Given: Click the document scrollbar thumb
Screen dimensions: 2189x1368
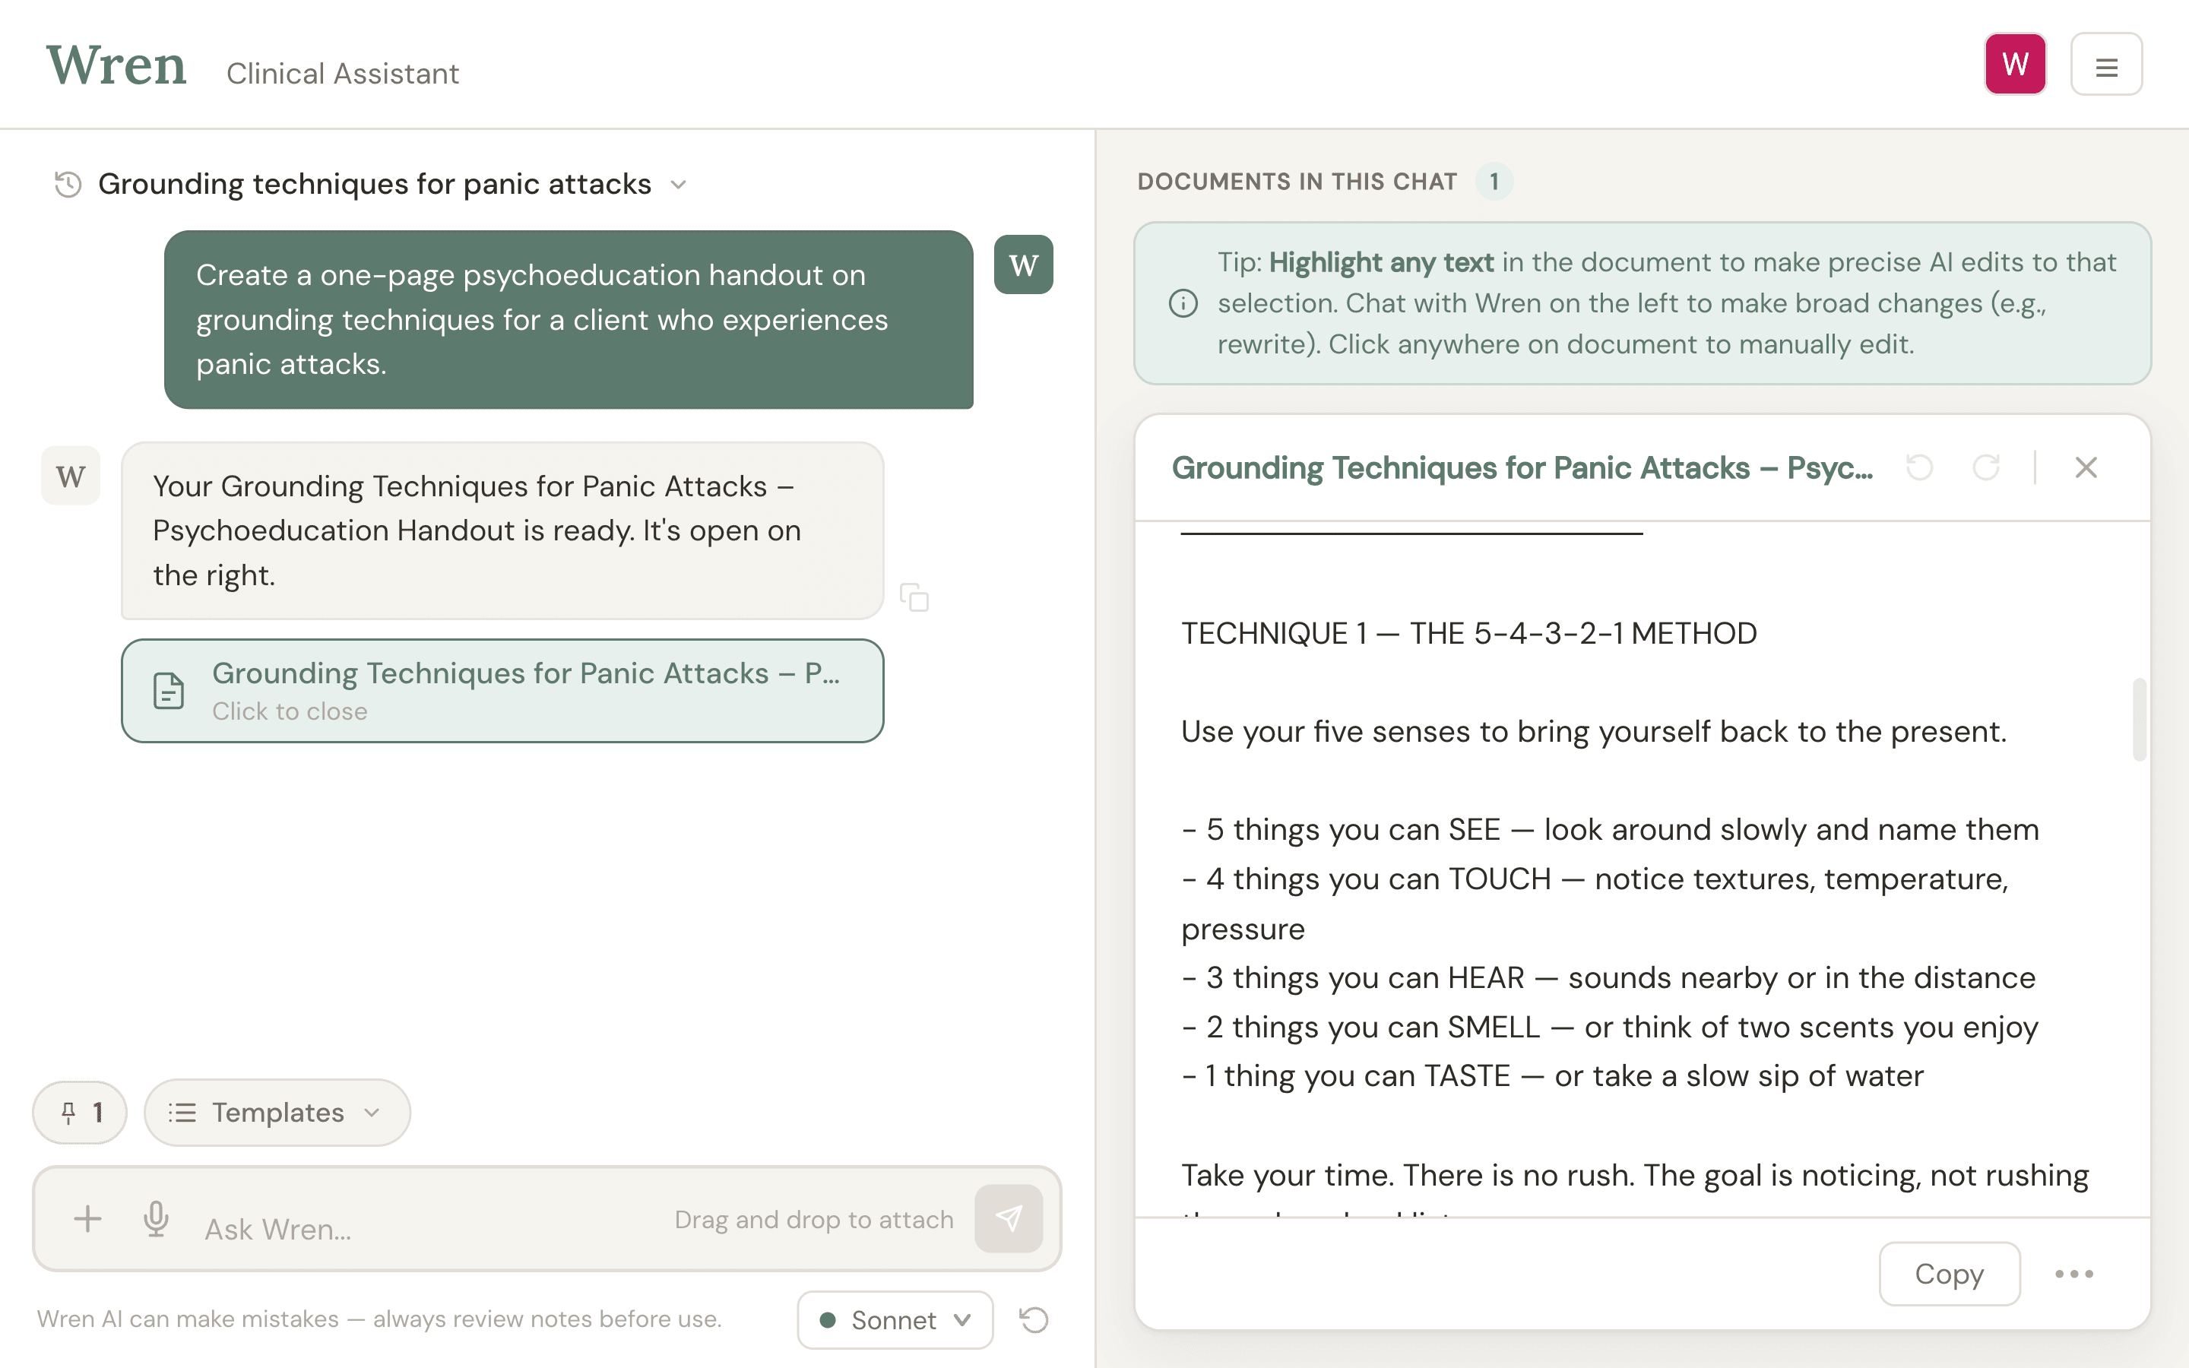Looking at the screenshot, I should 2140,719.
